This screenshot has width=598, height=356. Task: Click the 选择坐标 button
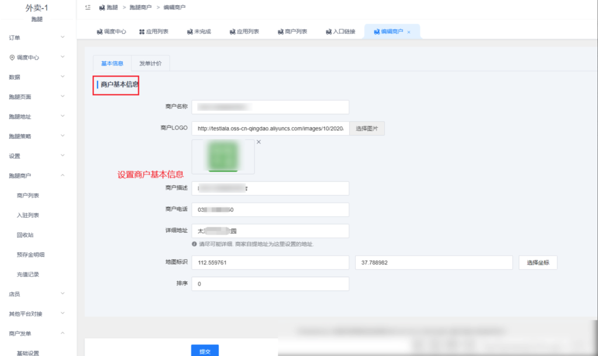[x=537, y=263]
